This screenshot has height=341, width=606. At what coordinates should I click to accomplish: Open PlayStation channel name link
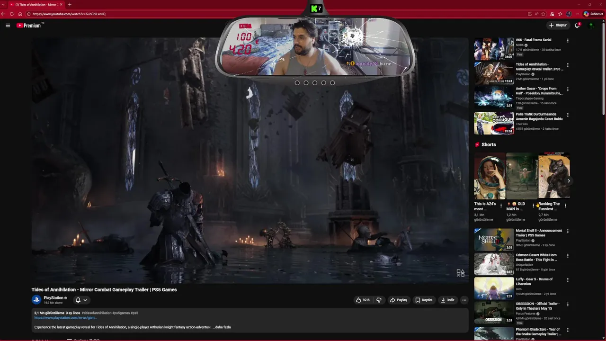tap(53, 298)
